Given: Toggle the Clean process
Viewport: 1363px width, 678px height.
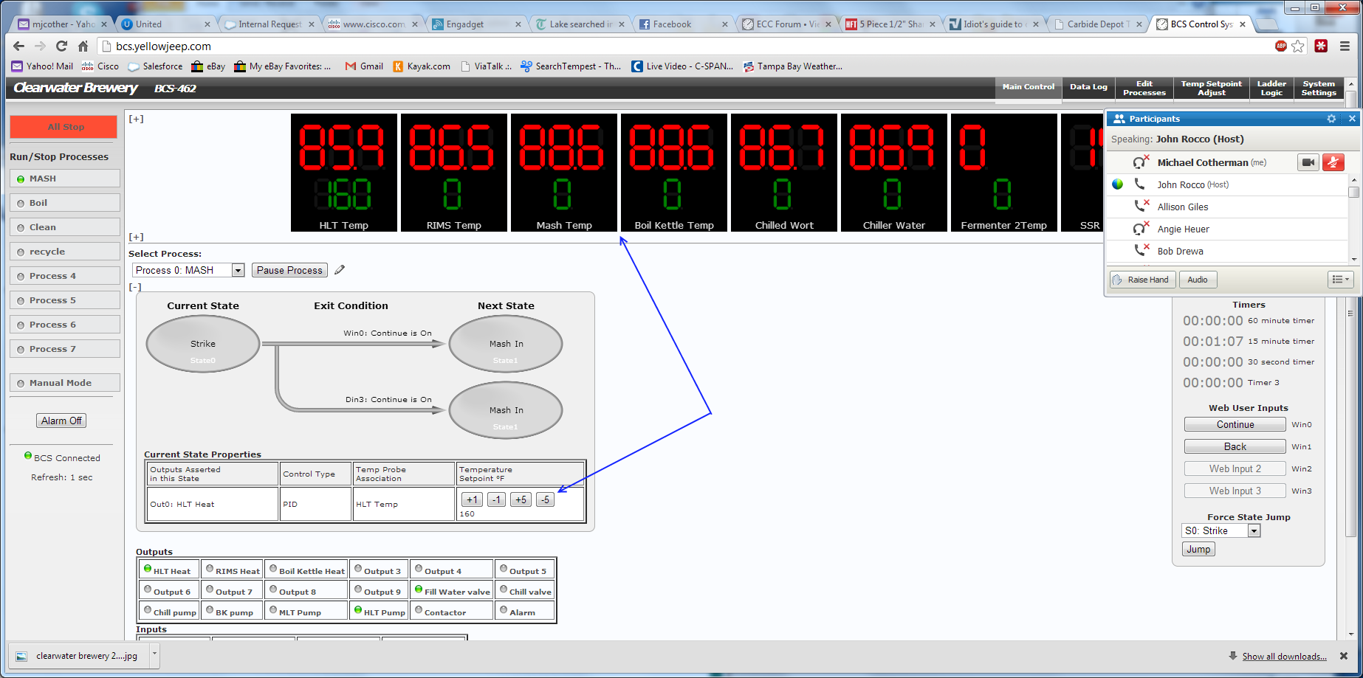Looking at the screenshot, I should [x=65, y=227].
